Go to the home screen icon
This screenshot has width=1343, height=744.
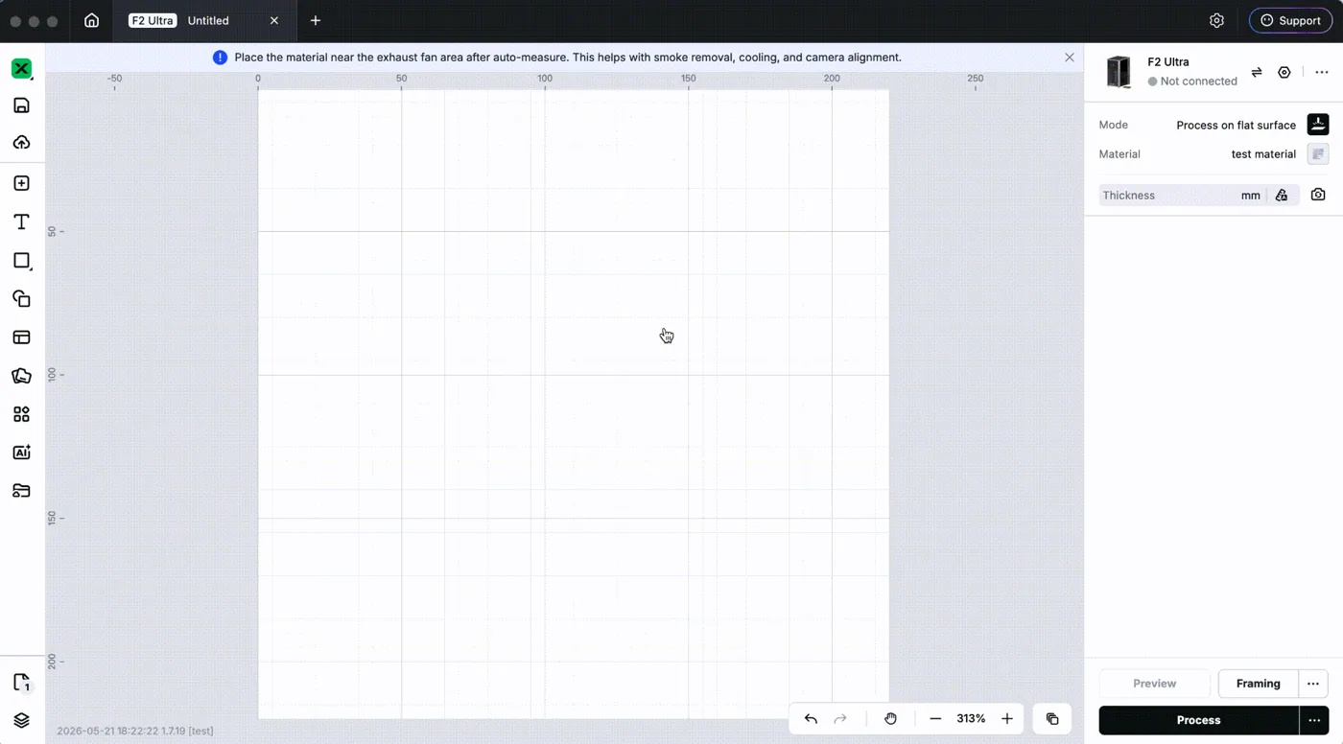(x=91, y=20)
